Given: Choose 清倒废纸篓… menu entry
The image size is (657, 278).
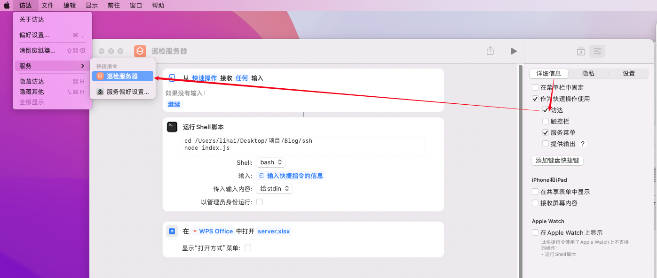Looking at the screenshot, I should [52, 50].
